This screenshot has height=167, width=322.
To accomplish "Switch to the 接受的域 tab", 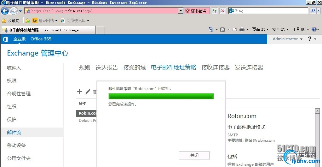I will point(135,68).
